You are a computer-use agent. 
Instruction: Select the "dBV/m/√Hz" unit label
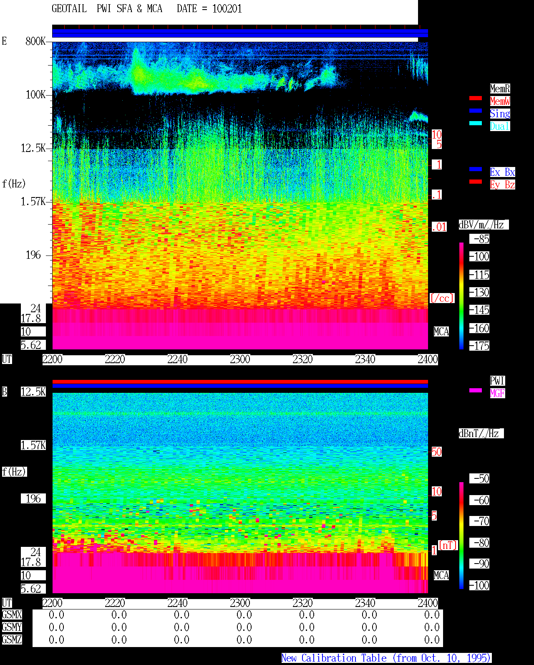[484, 225]
